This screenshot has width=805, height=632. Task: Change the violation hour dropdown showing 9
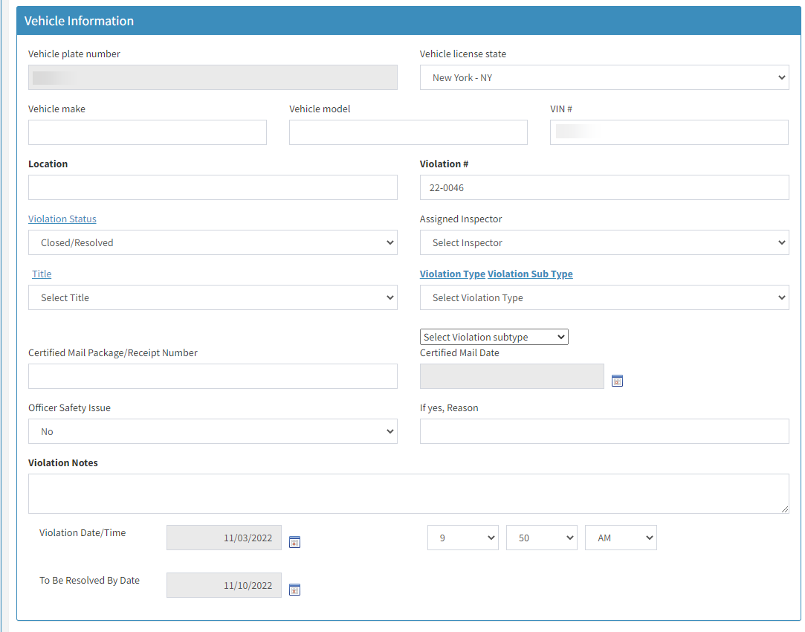pos(462,538)
